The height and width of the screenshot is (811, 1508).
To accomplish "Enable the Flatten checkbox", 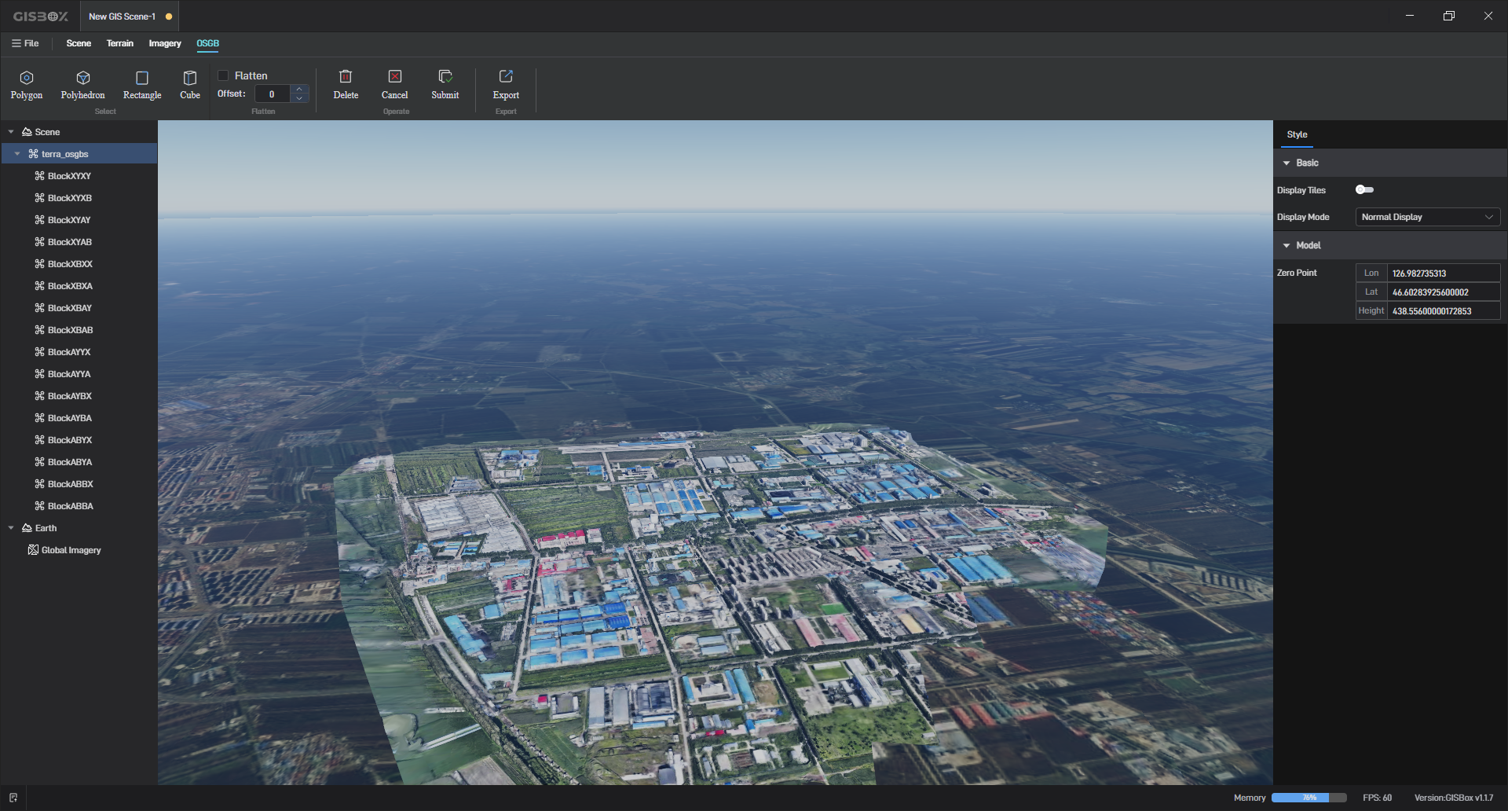I will pyautogui.click(x=223, y=75).
